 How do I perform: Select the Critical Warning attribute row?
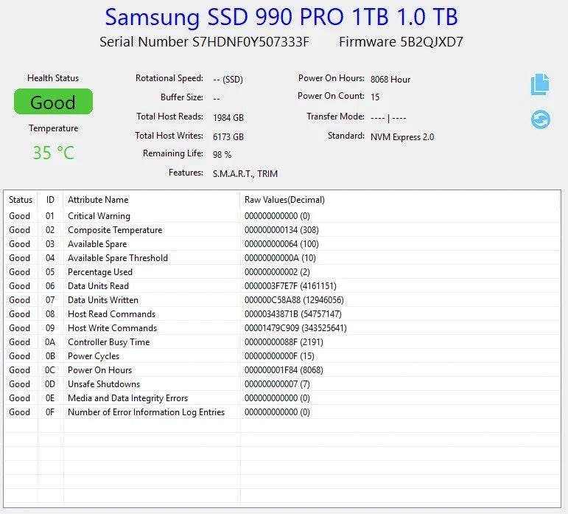click(x=282, y=215)
